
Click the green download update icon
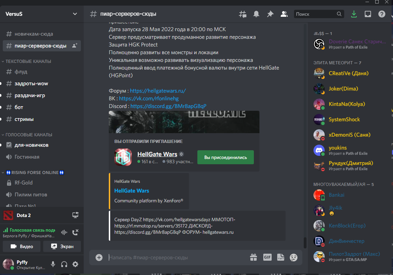click(354, 14)
